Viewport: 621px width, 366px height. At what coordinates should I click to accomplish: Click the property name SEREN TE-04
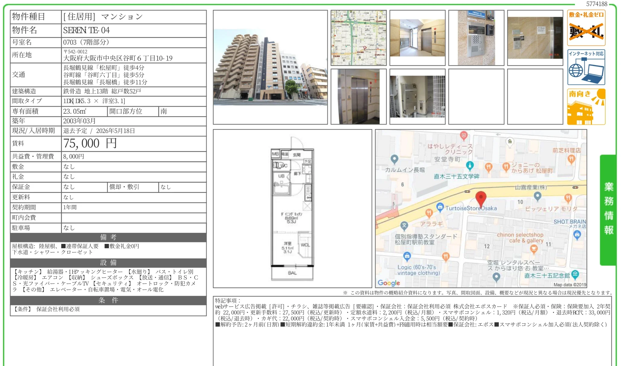tap(86, 30)
